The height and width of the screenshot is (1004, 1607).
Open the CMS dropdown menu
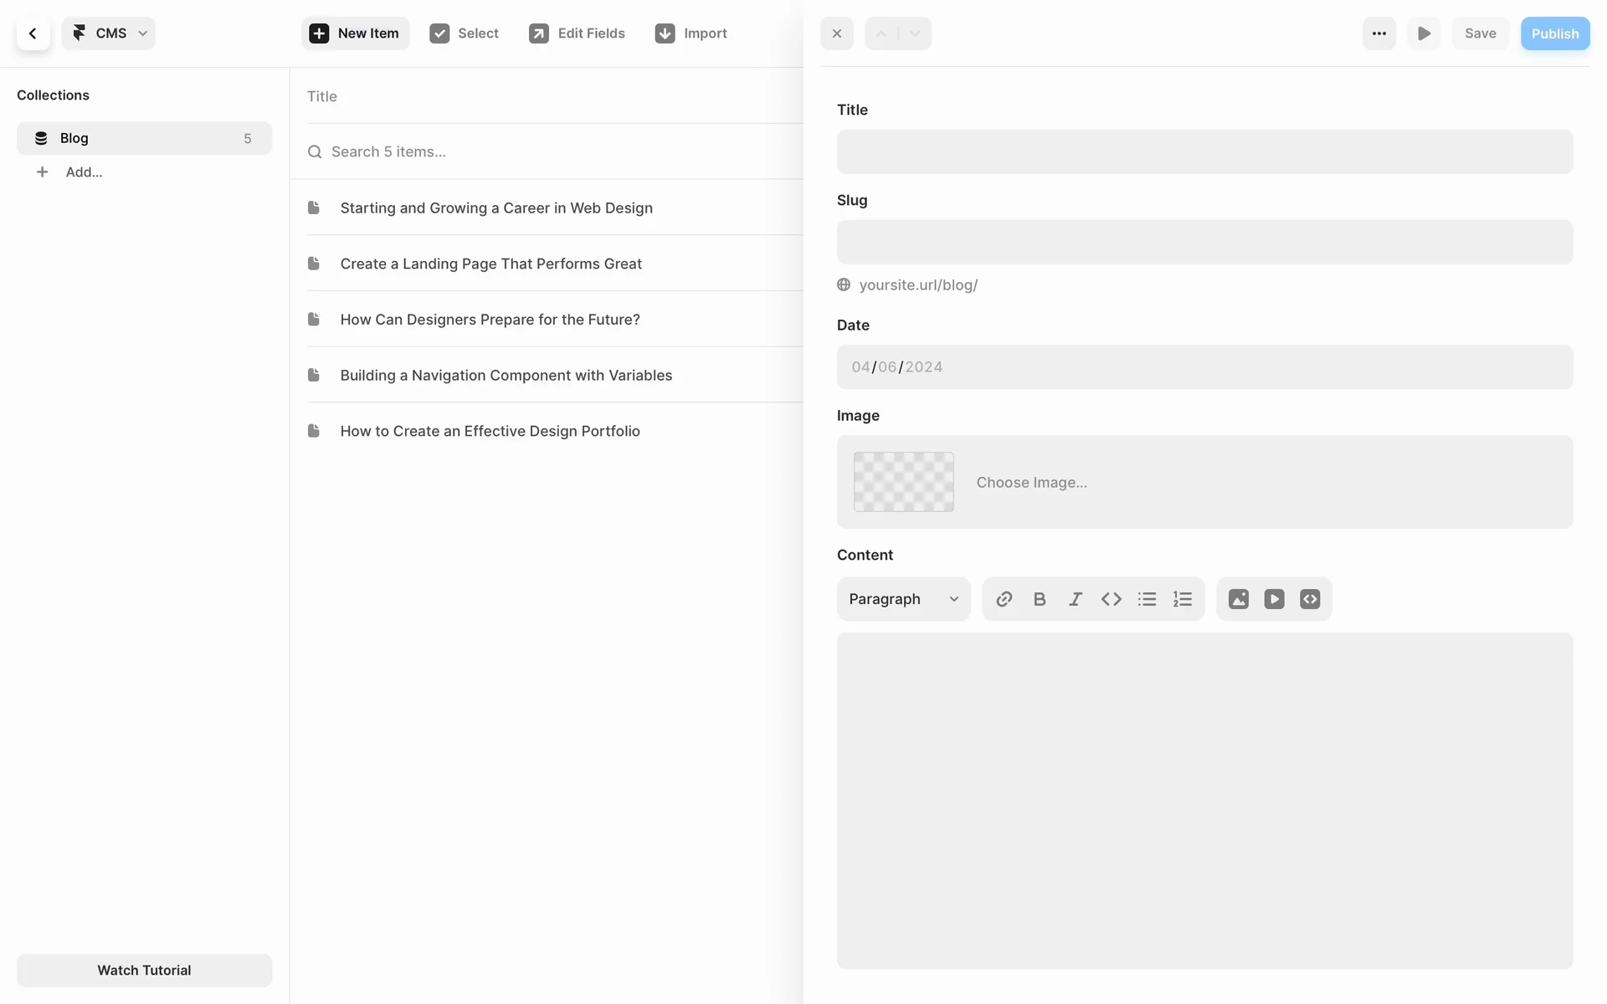pyautogui.click(x=109, y=33)
